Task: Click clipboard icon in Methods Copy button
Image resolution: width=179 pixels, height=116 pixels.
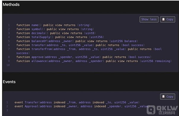Action: click(163, 19)
